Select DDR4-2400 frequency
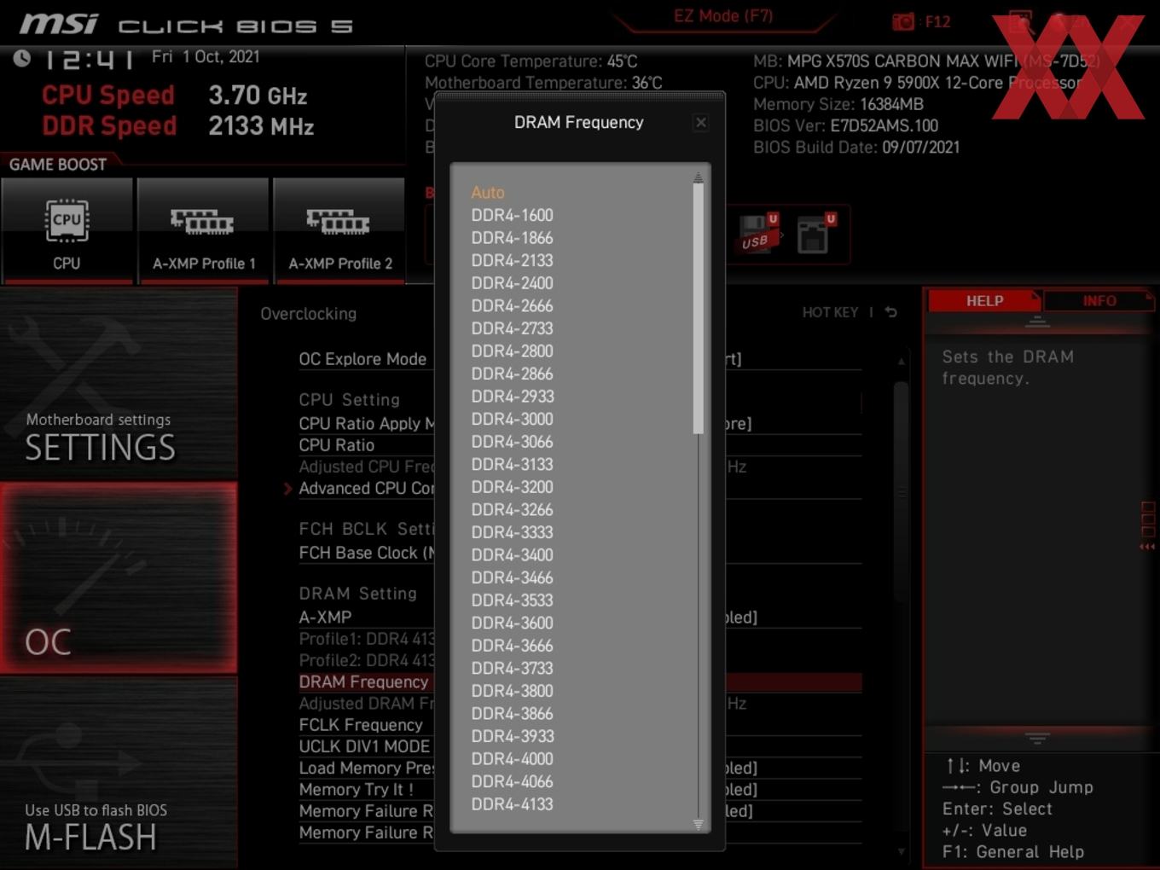 tap(512, 283)
